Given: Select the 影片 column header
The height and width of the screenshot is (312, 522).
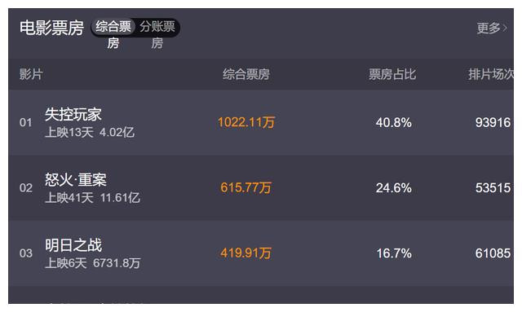Looking at the screenshot, I should 31,74.
